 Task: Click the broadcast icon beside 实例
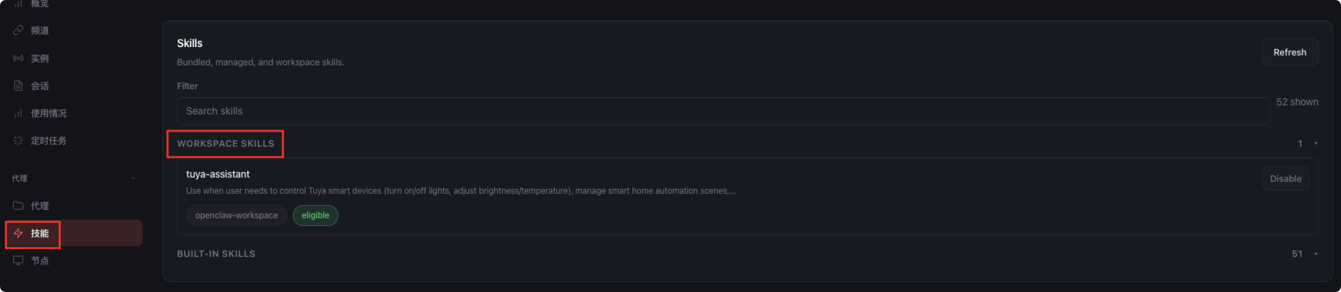[x=18, y=58]
